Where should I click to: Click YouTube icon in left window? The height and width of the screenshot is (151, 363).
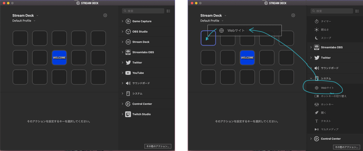128,73
